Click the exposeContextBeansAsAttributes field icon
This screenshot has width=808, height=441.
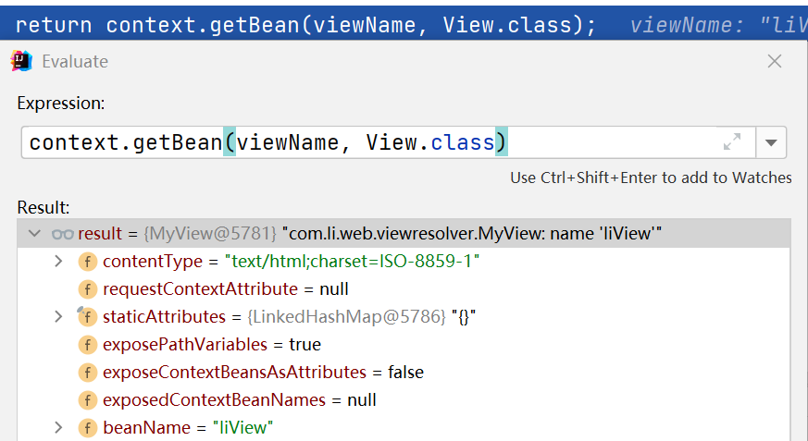88,373
